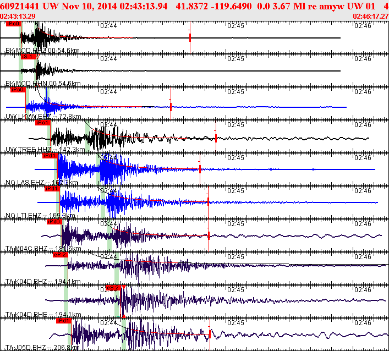The height and width of the screenshot is (351, 389).
Task: Click the 02:46 time label on UW LKVW EHZ
Action: click(363, 92)
